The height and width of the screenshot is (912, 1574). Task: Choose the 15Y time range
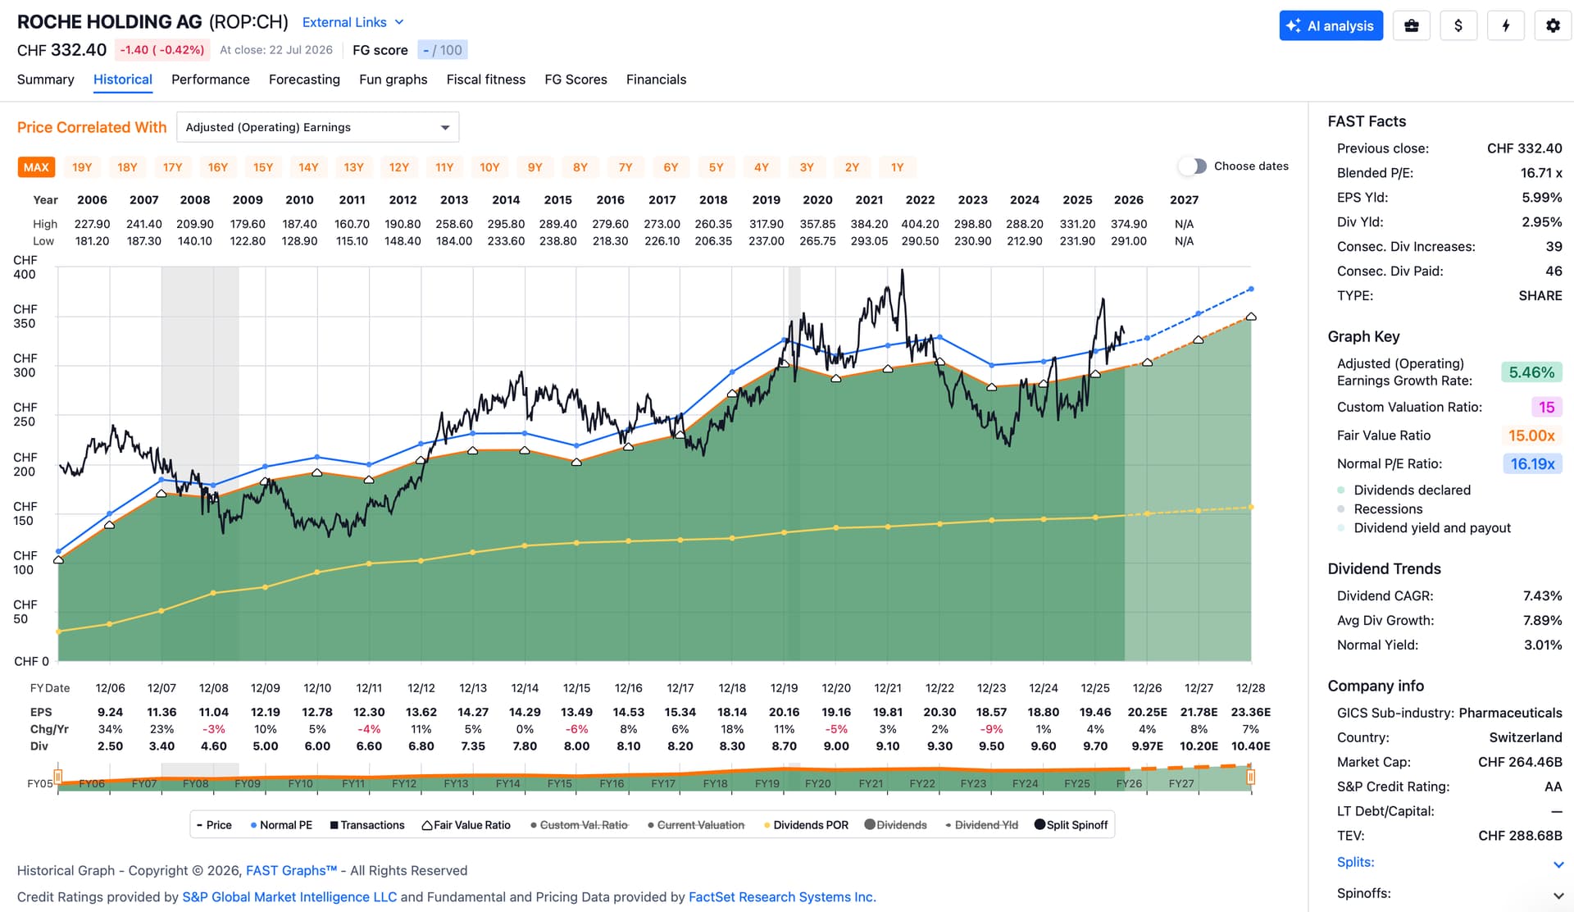point(263,167)
